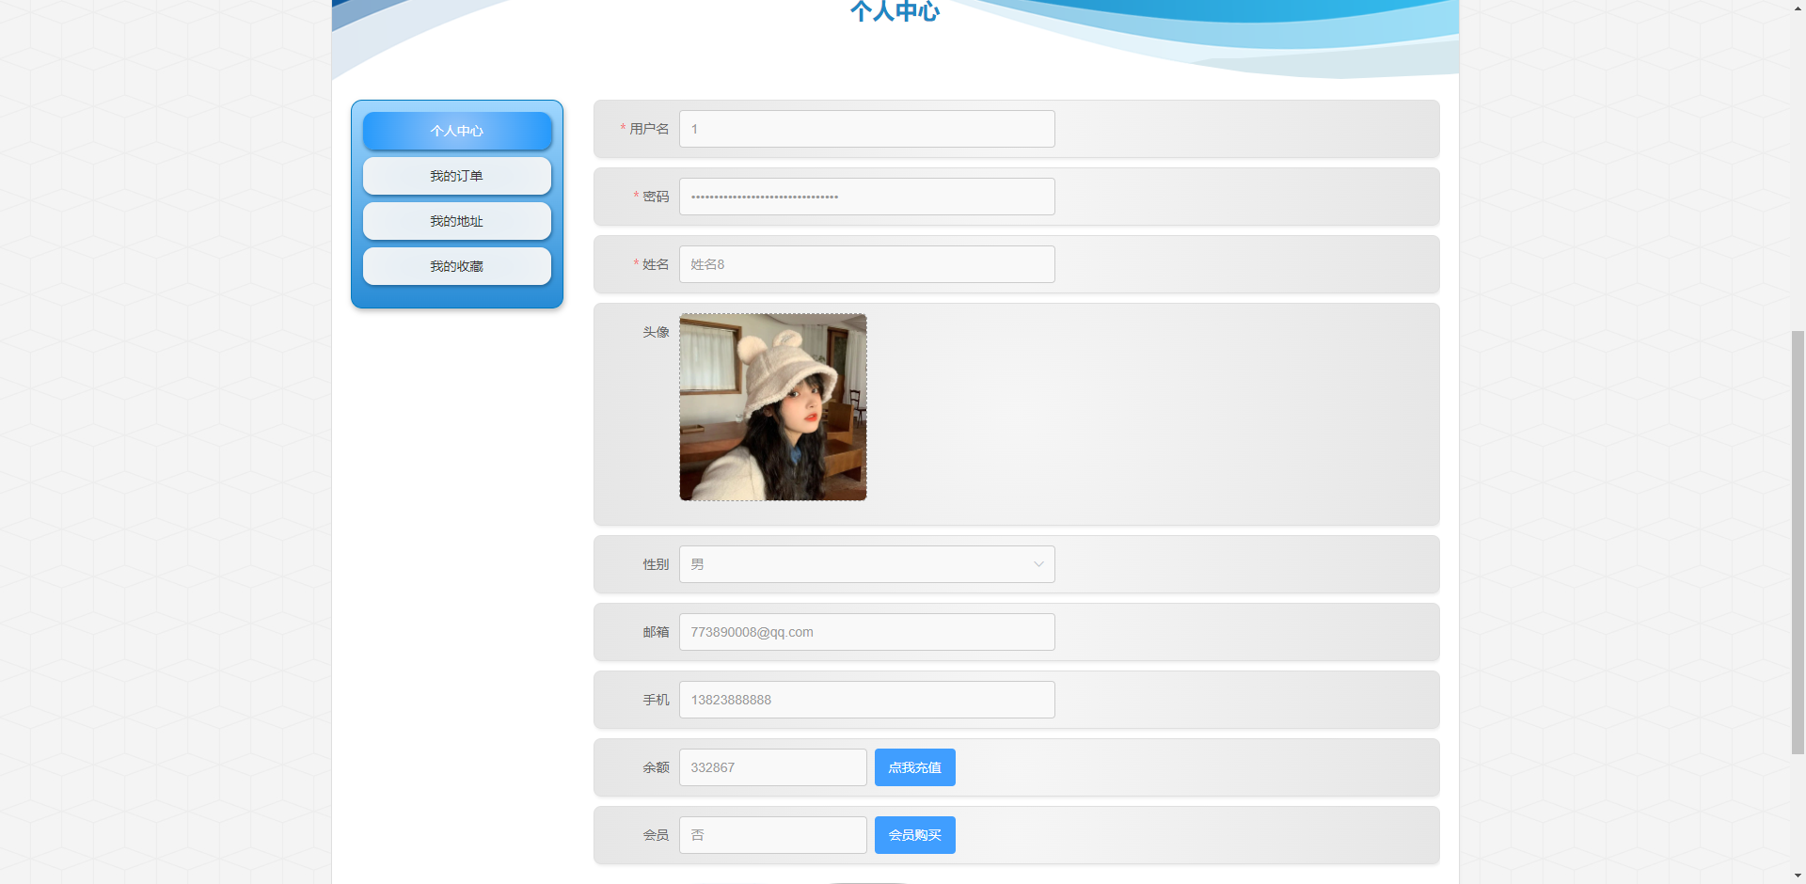Focus the 密码 password field

867,197
